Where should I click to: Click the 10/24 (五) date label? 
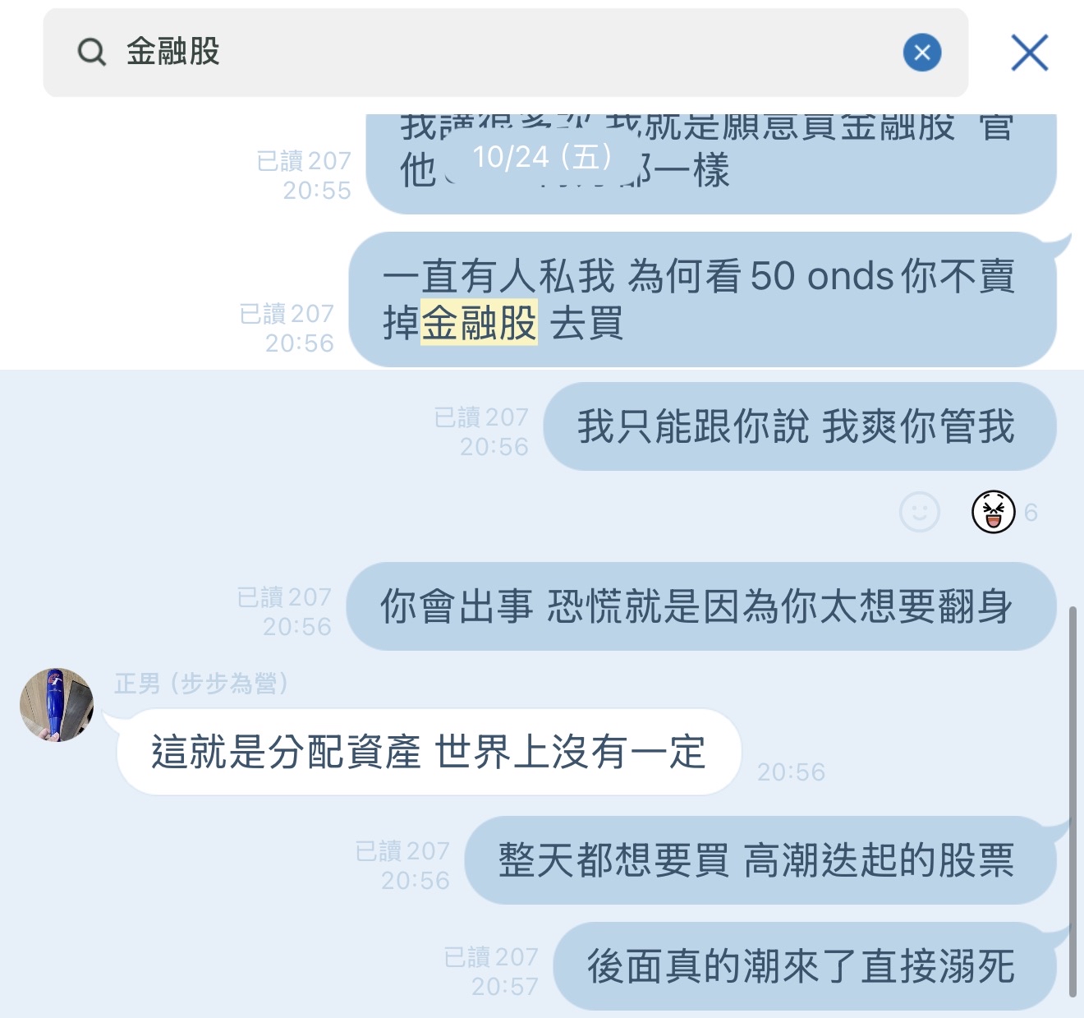coord(543,157)
